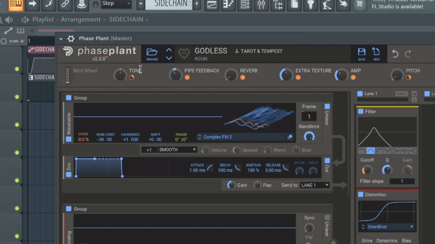Create a new Phase Plant preset
The width and height of the screenshot is (435, 244).
click(x=376, y=54)
